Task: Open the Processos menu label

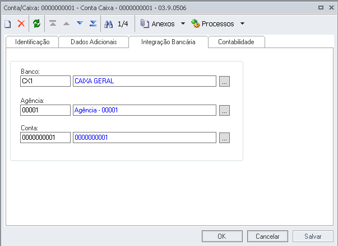Action: coord(217,23)
